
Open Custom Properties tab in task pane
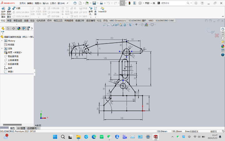coord(222,50)
